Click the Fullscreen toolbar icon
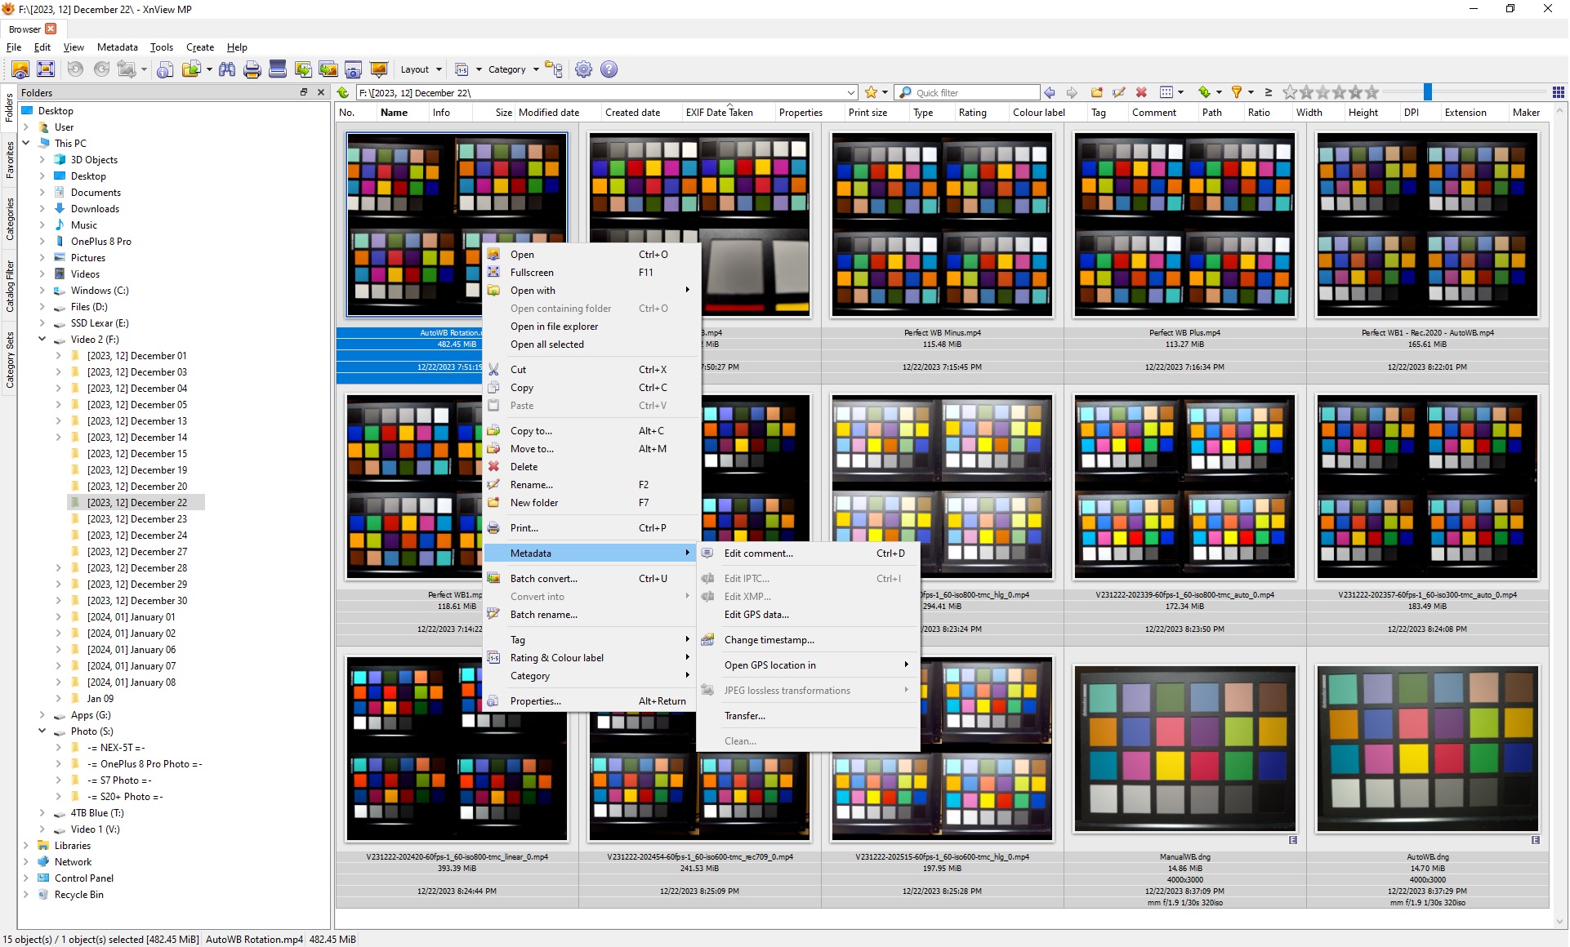The image size is (1570, 947). pos(46,69)
